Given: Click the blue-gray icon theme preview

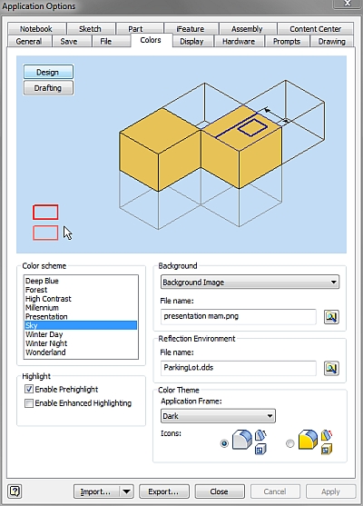Looking at the screenshot, I should pyautogui.click(x=249, y=442).
